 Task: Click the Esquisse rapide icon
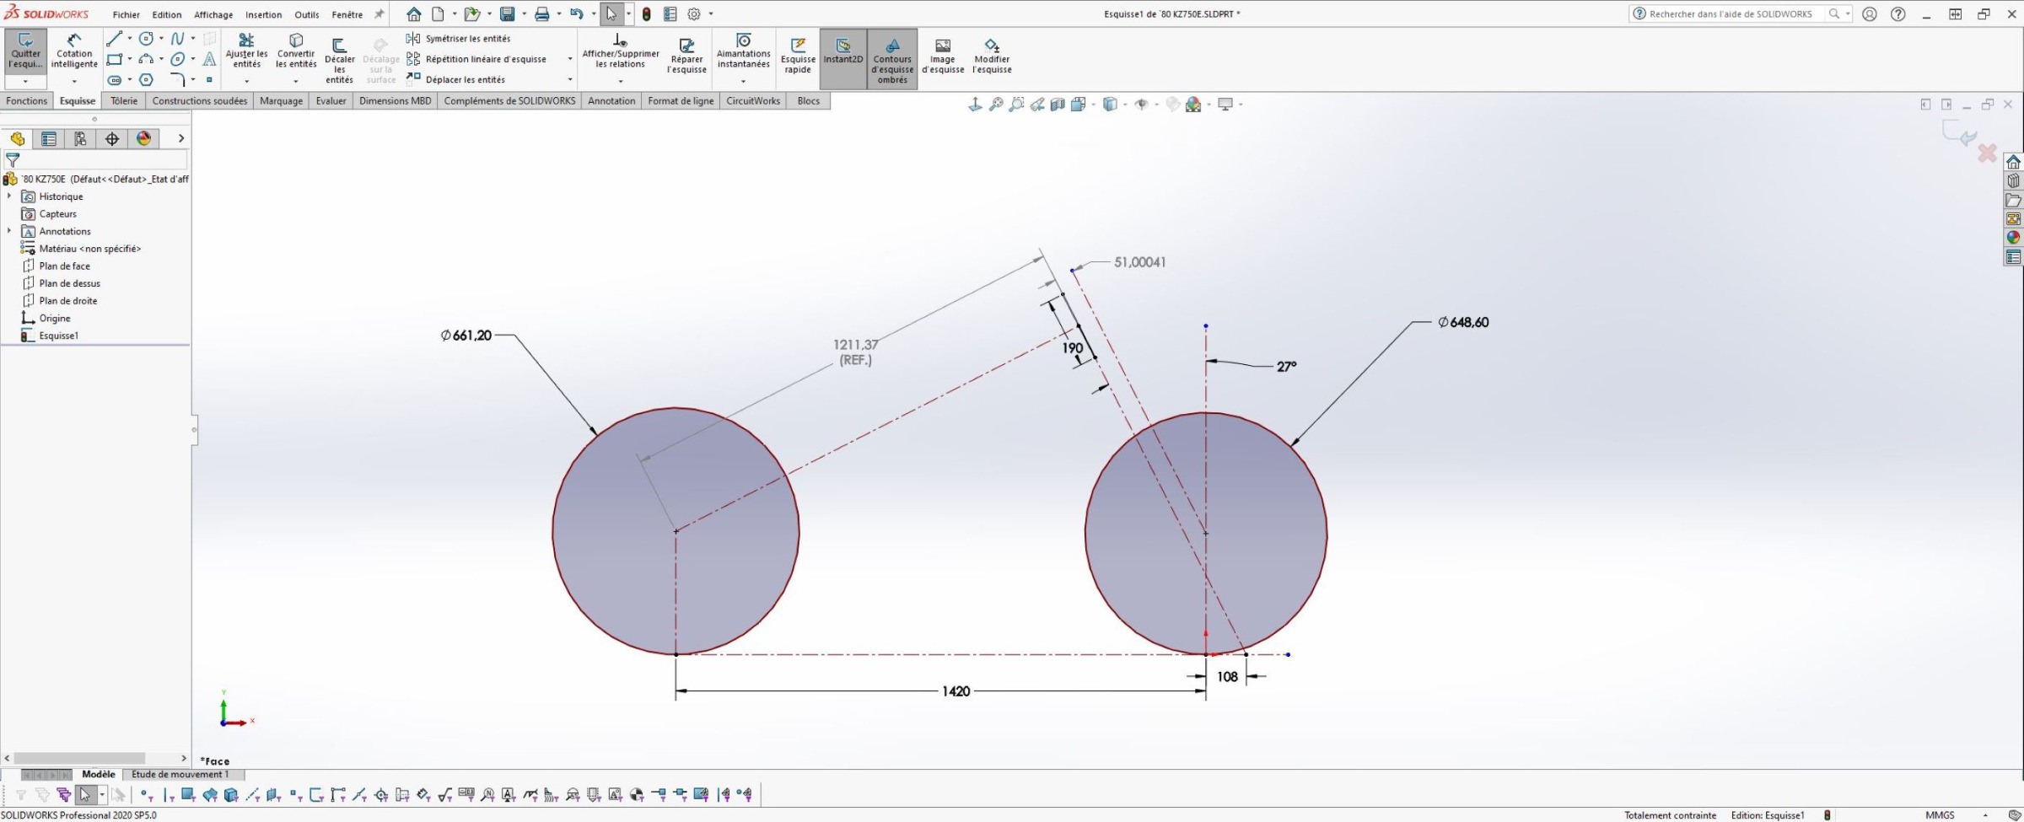tap(798, 56)
